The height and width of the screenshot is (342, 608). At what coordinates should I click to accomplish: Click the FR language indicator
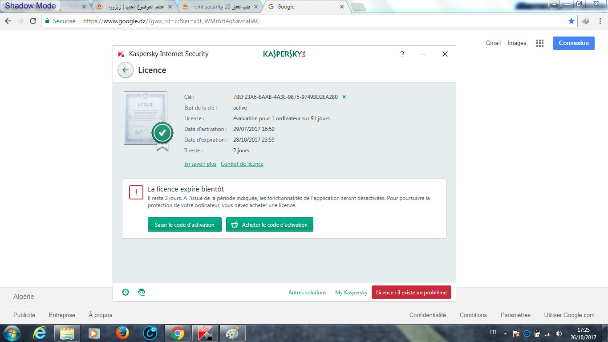493,332
